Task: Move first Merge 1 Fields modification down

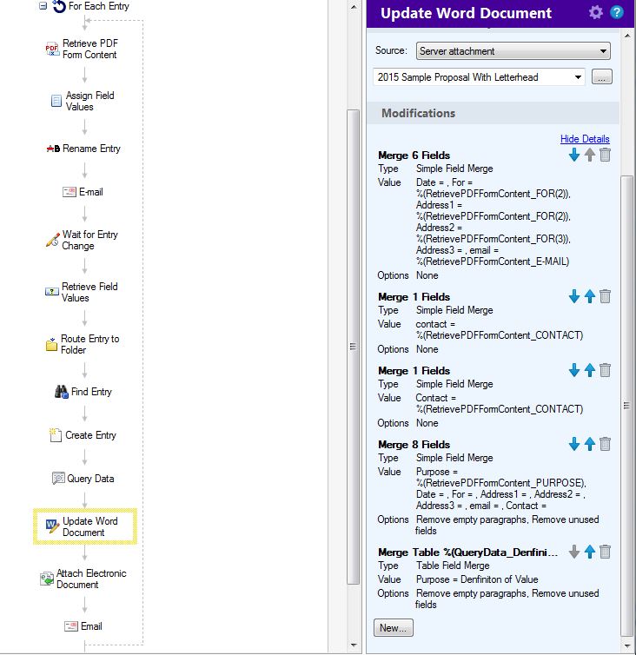Action: point(573,296)
